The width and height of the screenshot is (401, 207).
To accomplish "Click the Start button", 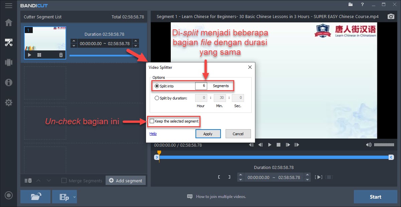I will coord(376,197).
